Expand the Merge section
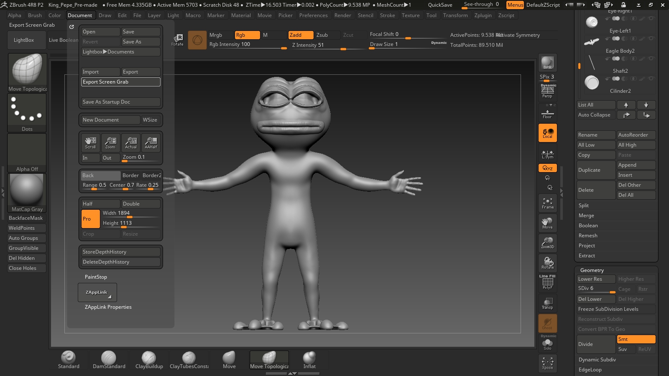This screenshot has width=669, height=376. coord(586,216)
